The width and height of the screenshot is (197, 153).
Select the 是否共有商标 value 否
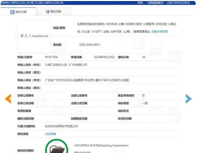(x=143, y=96)
